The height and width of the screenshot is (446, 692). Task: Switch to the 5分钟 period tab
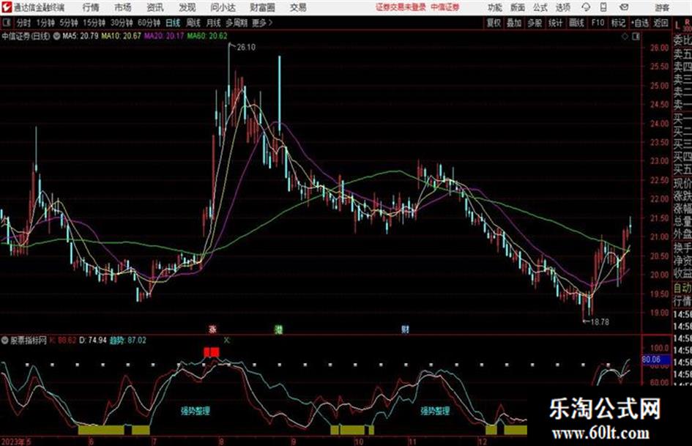[x=68, y=23]
